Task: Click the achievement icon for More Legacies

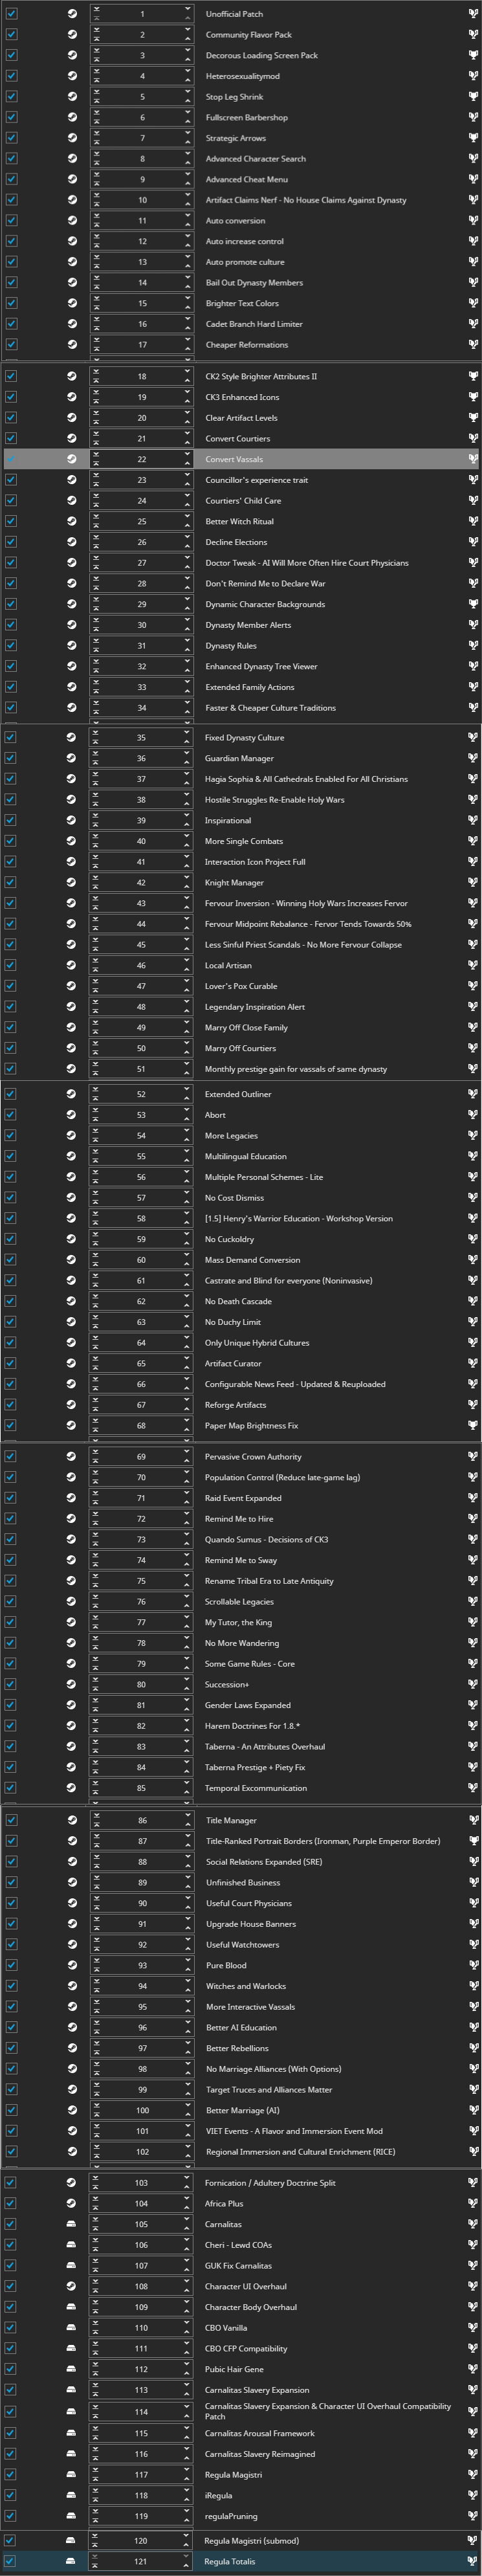Action: [472, 1135]
